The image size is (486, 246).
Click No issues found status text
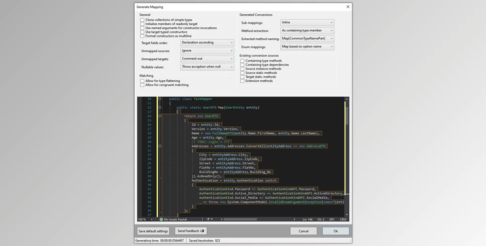(x=175, y=219)
